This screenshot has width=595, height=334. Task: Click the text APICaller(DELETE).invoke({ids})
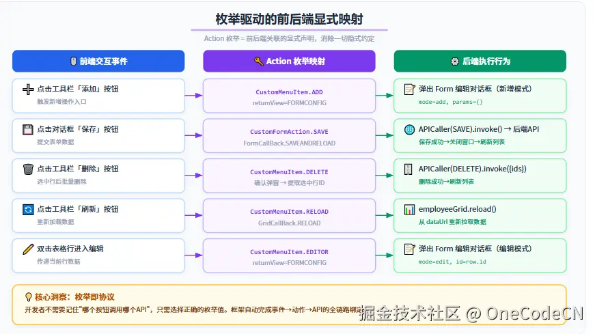(x=473, y=169)
